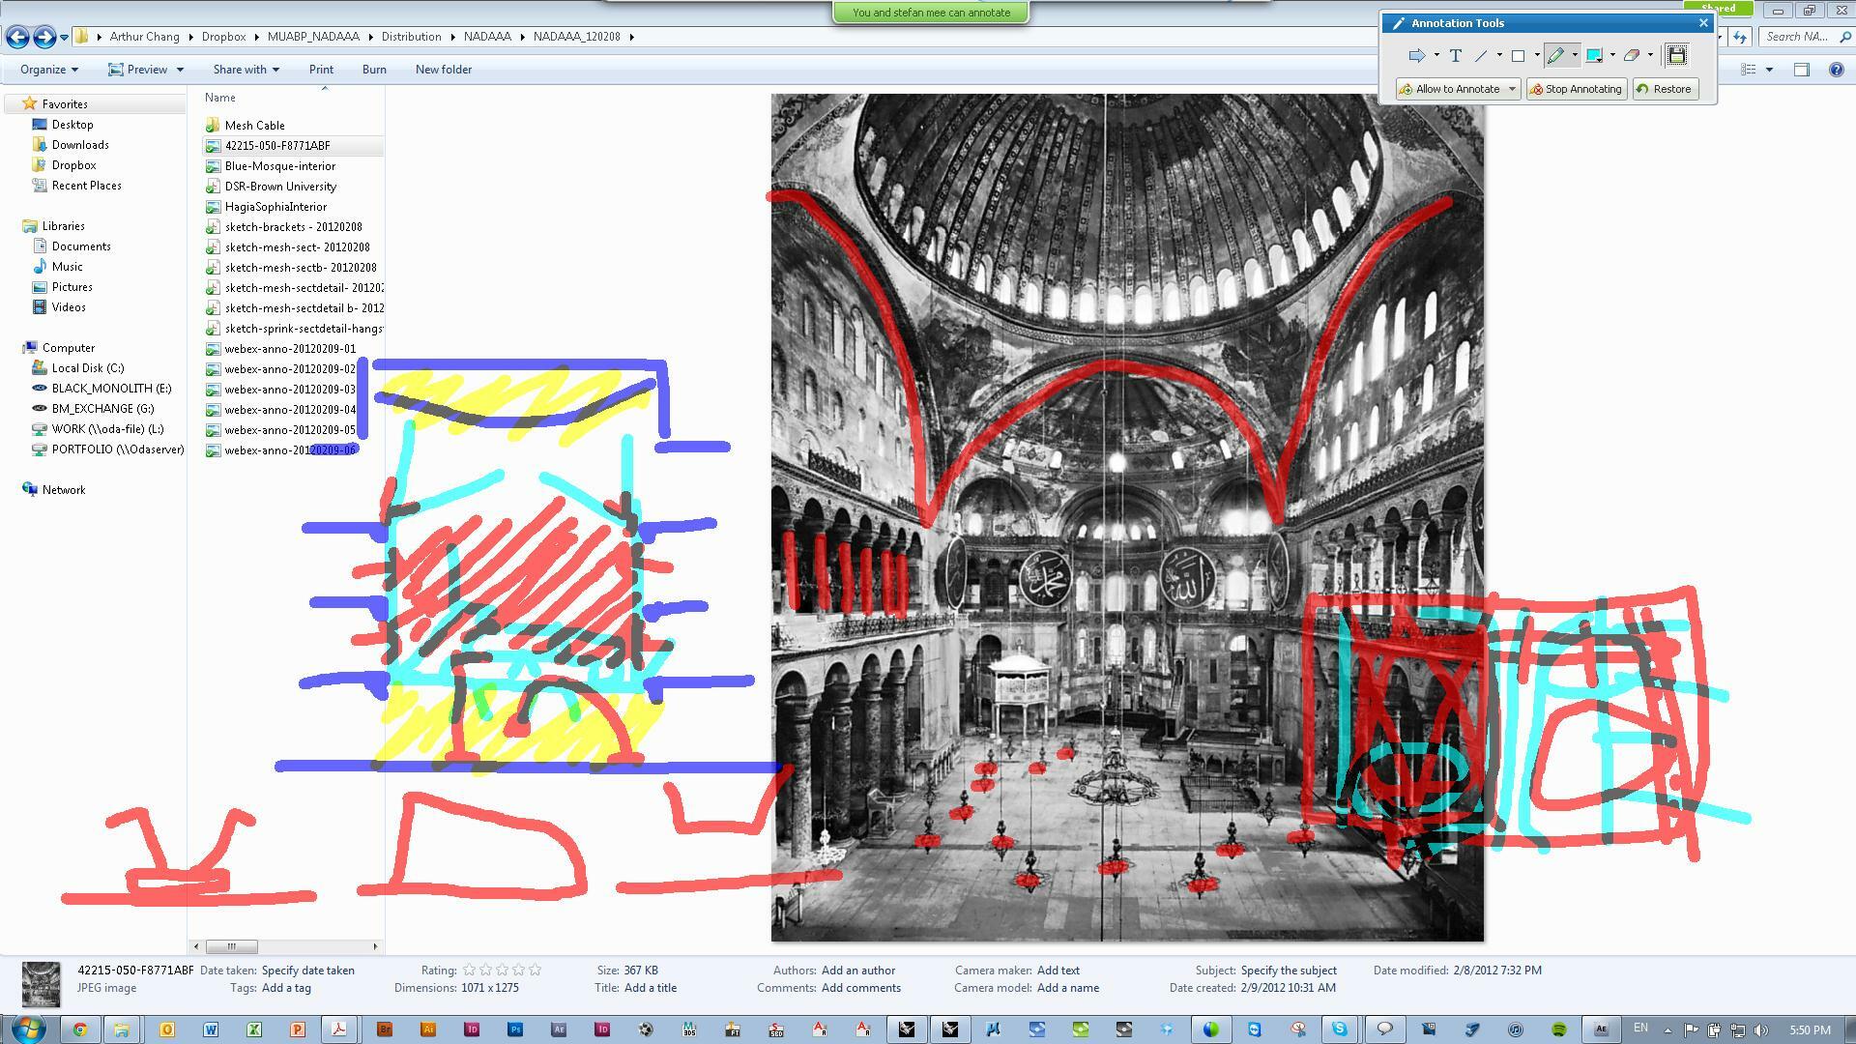
Task: Open Skype from taskbar
Action: click(1340, 1029)
